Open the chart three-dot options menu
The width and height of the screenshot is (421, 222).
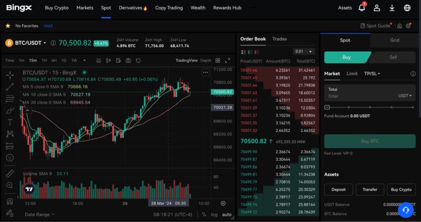(205, 72)
